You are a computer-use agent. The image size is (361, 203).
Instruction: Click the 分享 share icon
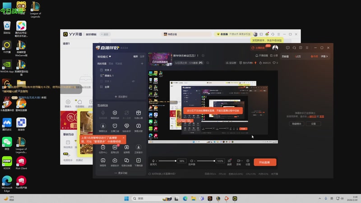point(274,55)
